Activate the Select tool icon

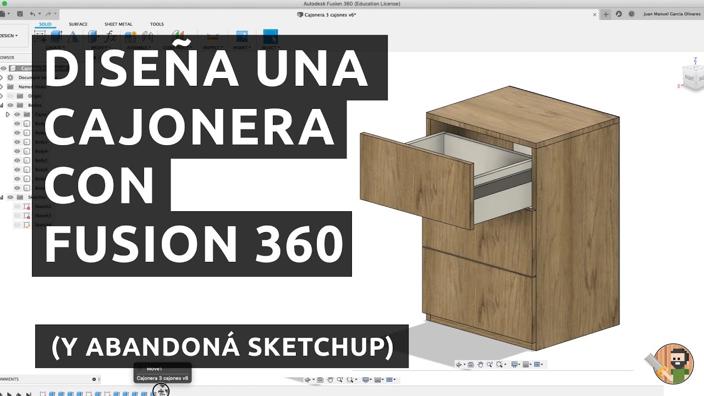tap(270, 36)
